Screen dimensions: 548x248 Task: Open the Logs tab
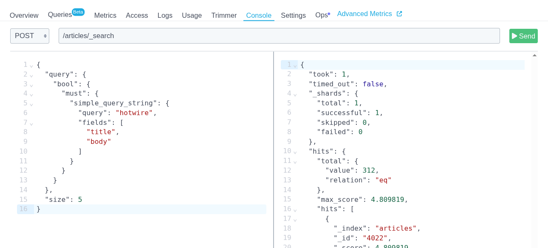pyautogui.click(x=165, y=15)
